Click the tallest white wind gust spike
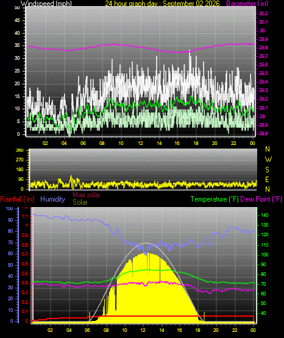284x338 pixels. (190, 58)
